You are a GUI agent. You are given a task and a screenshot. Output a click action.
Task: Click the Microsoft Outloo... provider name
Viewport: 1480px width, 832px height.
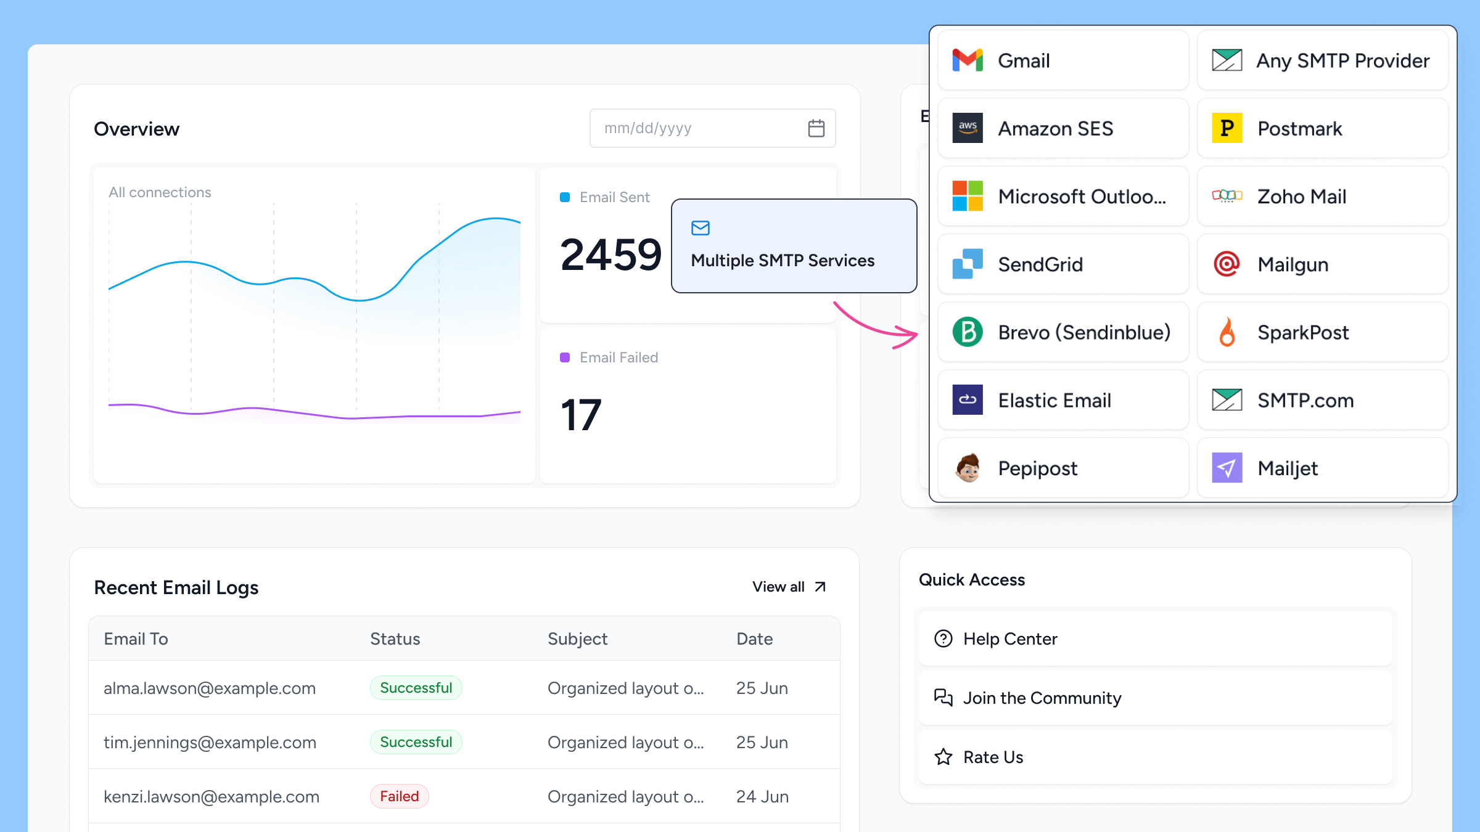click(x=1082, y=196)
